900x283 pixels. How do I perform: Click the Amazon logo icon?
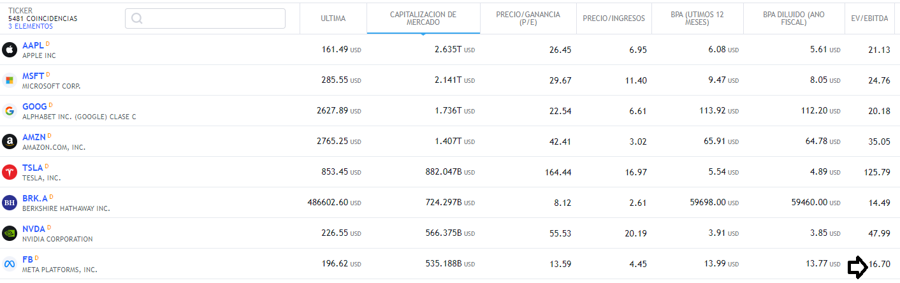pos(10,141)
